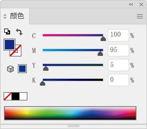Choose the white swatch
The image size is (147, 129).
pos(23,96)
